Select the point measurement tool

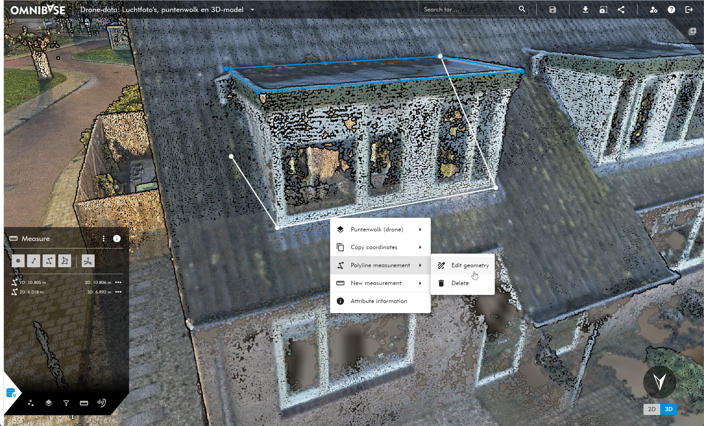coord(18,261)
